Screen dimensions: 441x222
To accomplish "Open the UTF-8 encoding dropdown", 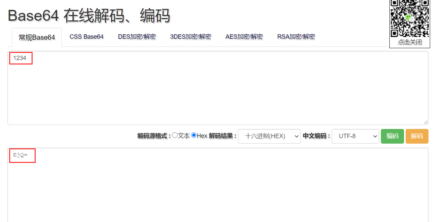I will tap(355, 136).
